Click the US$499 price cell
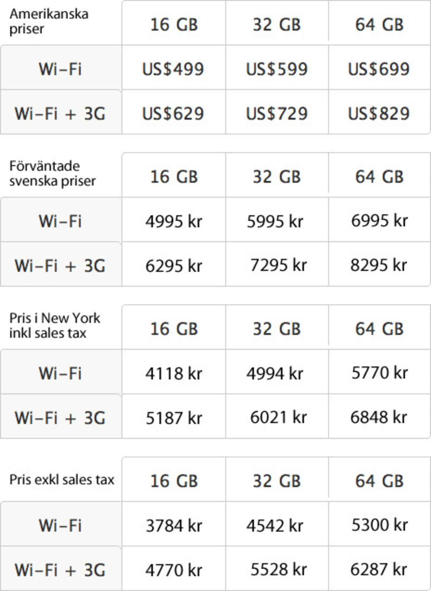 173,69
